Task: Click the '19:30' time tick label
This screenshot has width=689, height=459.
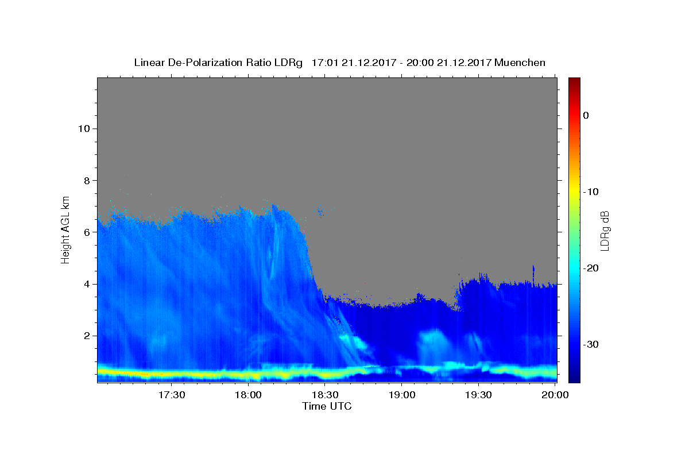Action: 478,395
